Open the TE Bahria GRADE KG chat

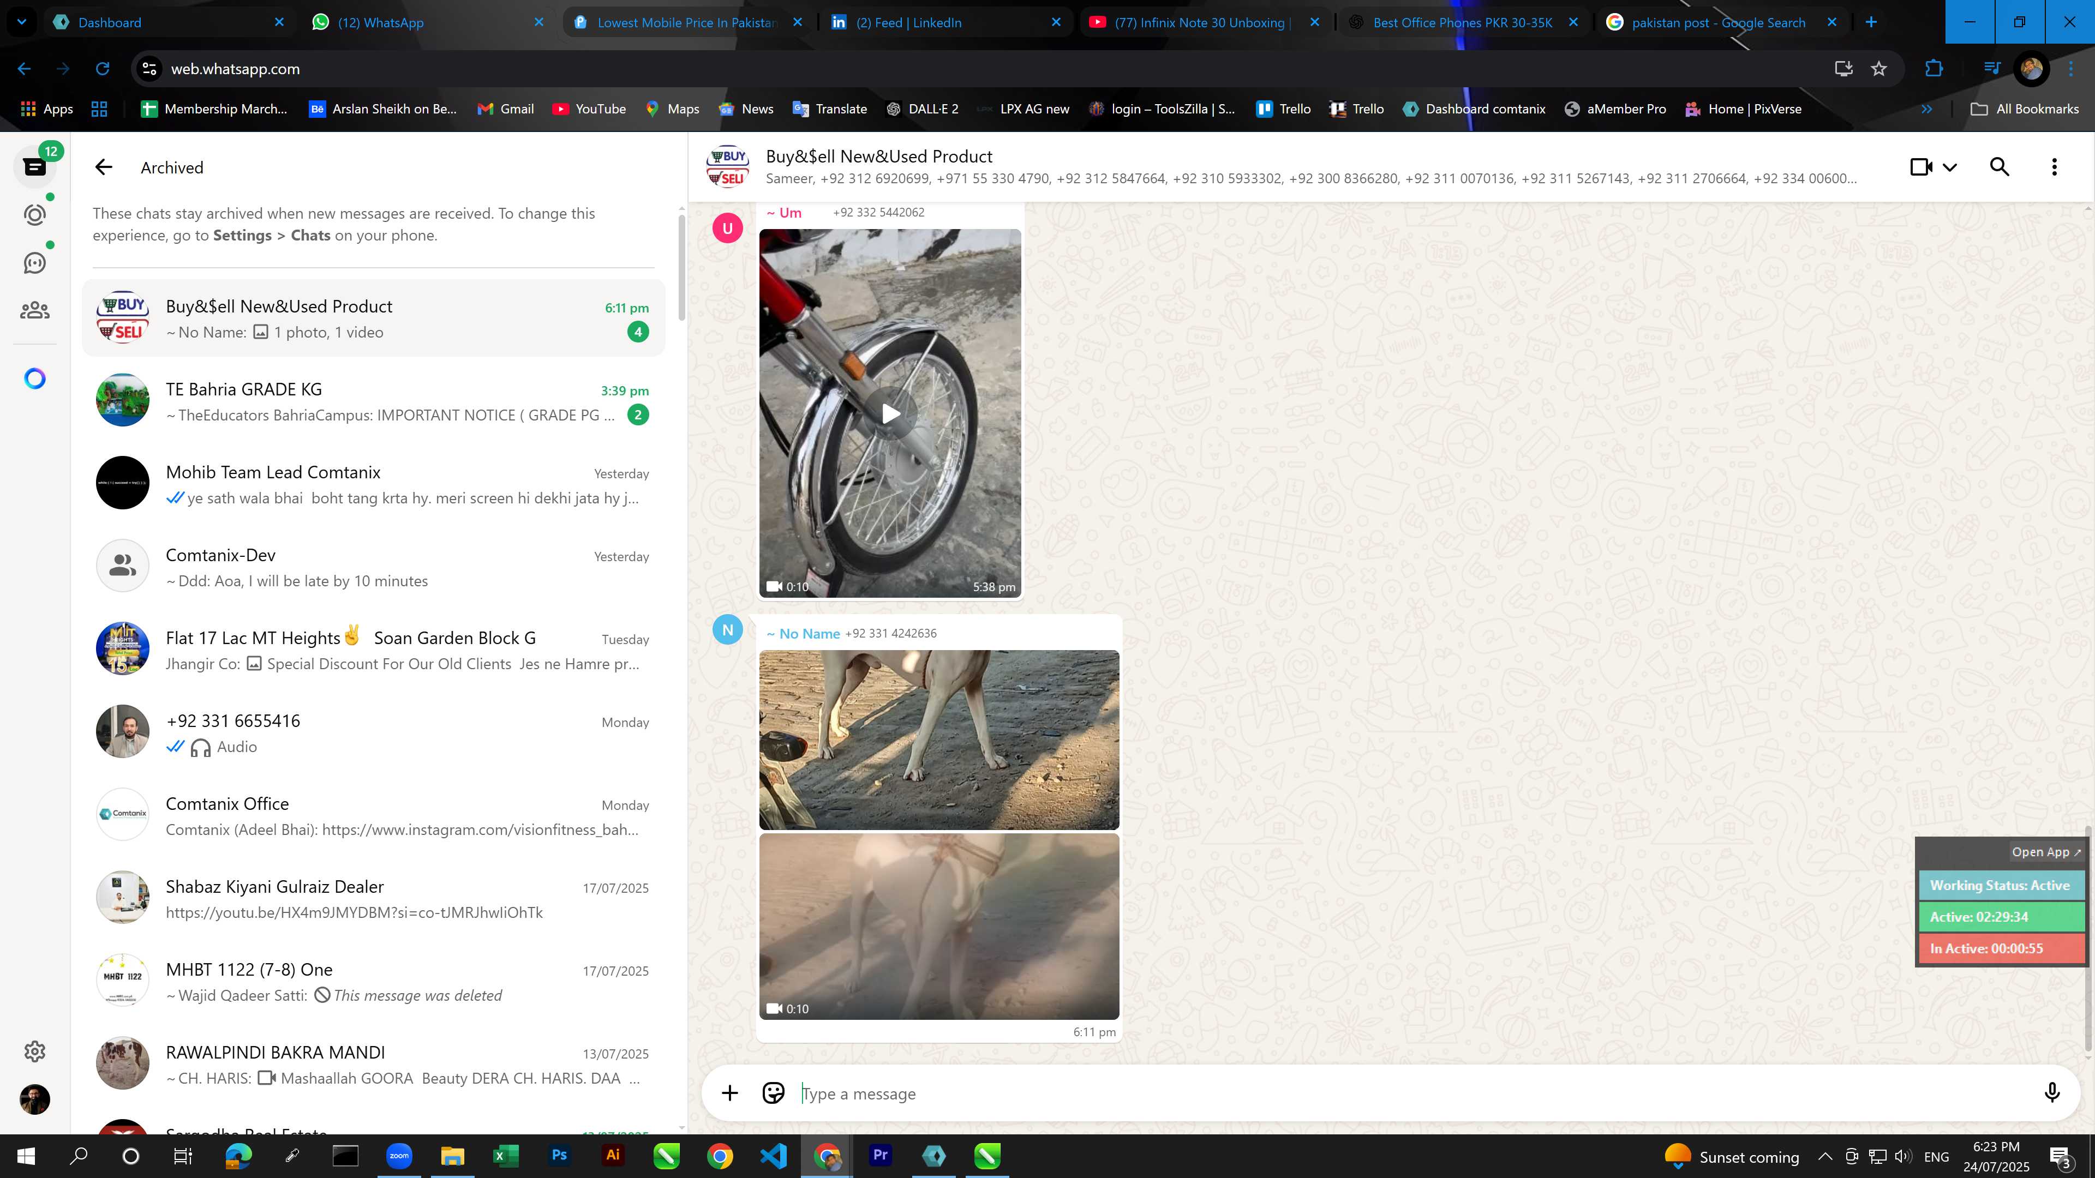point(373,401)
